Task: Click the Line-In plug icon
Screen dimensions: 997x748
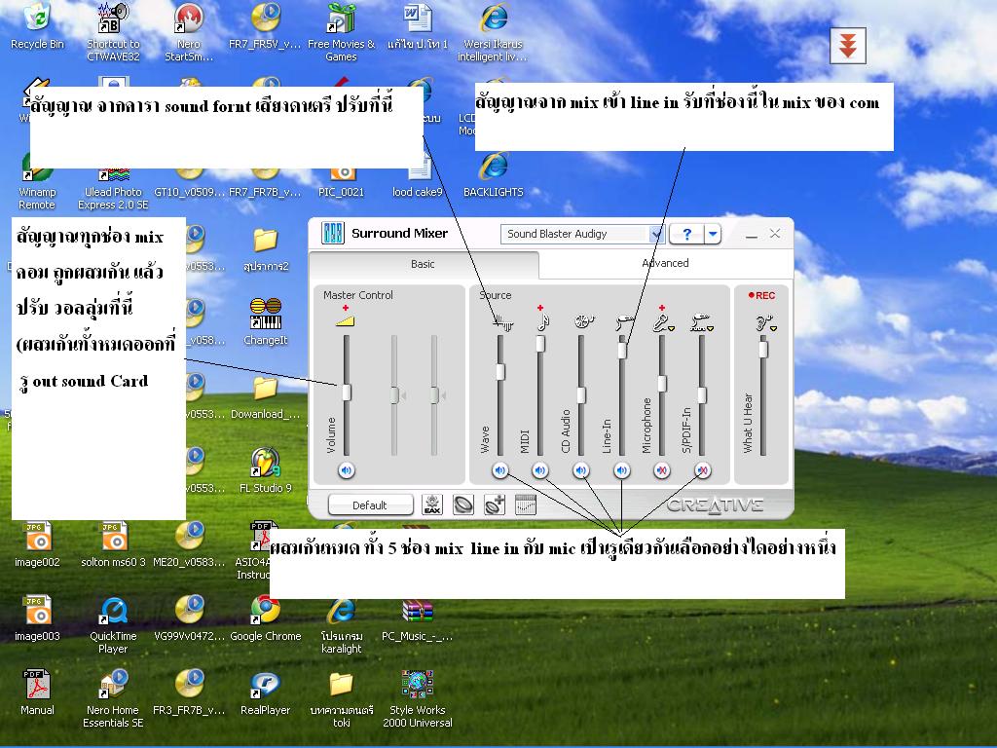Action: 624,322
